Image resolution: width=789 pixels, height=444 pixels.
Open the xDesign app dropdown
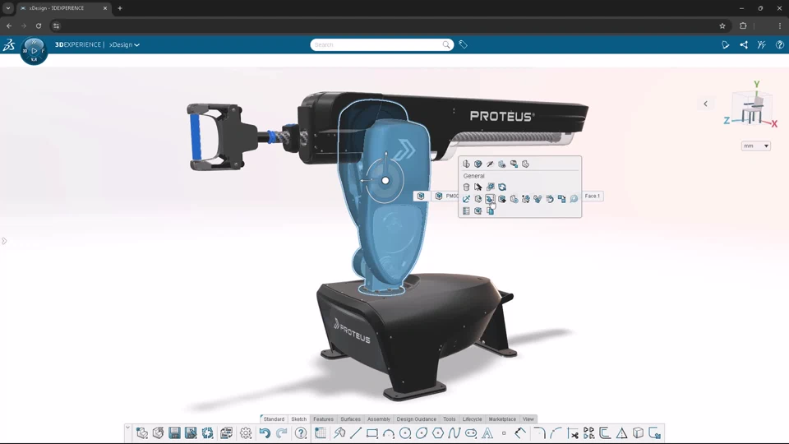click(124, 44)
